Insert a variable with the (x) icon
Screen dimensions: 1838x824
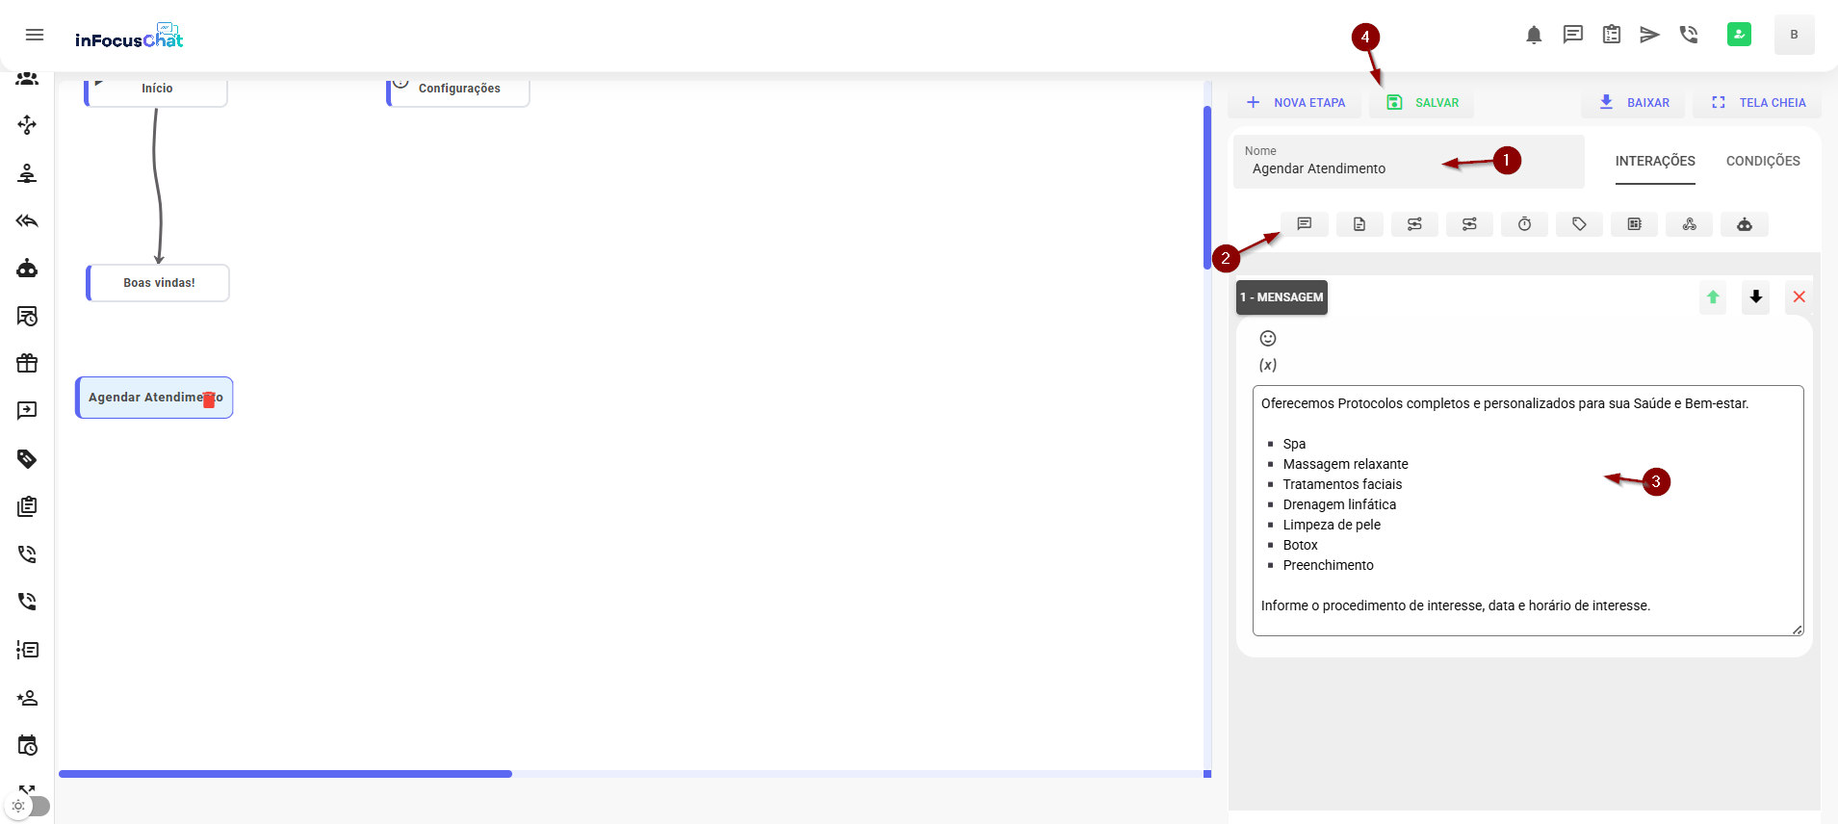point(1268,365)
